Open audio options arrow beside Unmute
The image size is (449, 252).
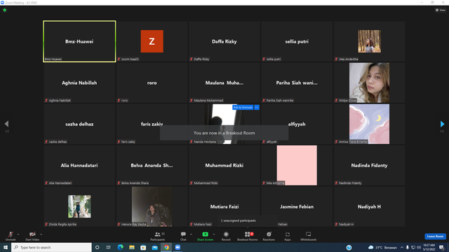(x=18, y=234)
